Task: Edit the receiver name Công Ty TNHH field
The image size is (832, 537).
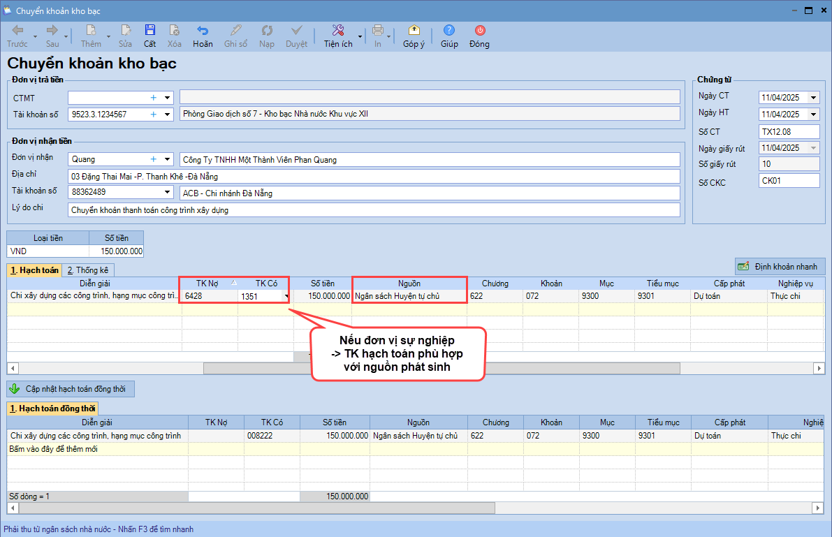Action: click(430, 160)
